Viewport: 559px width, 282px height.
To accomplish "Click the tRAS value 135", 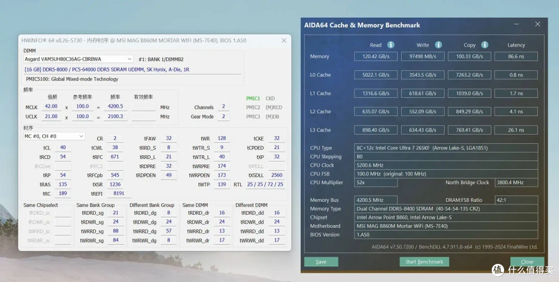I will click(x=63, y=185).
